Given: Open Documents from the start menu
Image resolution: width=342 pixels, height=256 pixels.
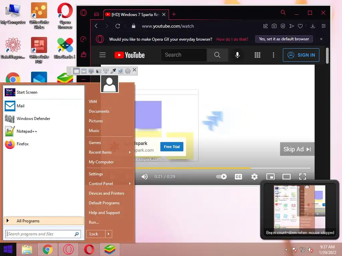Looking at the screenshot, I should tap(99, 111).
